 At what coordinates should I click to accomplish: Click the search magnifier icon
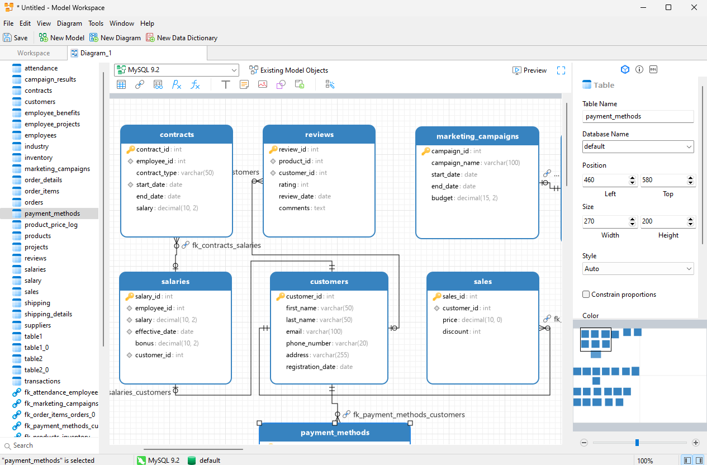click(7, 445)
